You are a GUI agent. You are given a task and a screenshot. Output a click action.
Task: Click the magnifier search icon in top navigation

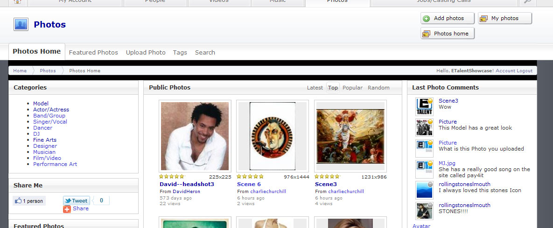[x=527, y=2]
